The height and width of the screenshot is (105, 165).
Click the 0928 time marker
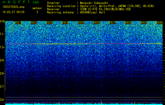(128, 23)
